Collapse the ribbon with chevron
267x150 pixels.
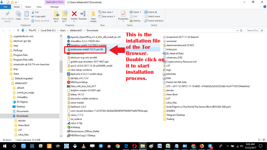(260, 7)
